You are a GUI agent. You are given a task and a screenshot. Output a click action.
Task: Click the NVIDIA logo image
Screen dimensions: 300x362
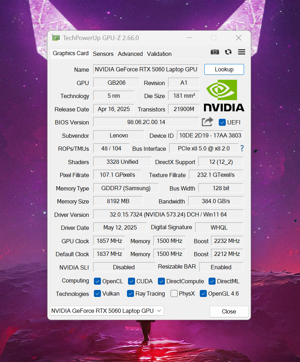(x=224, y=96)
